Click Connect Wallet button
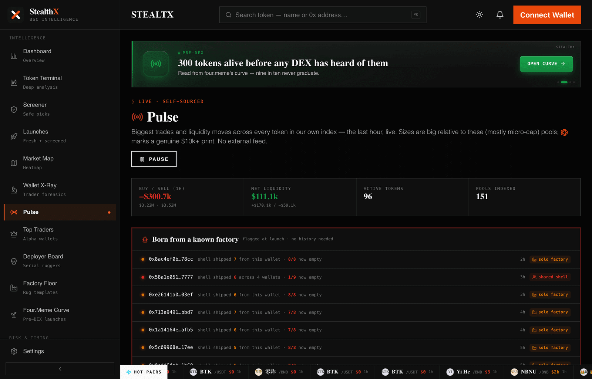The width and height of the screenshot is (592, 379). click(547, 15)
